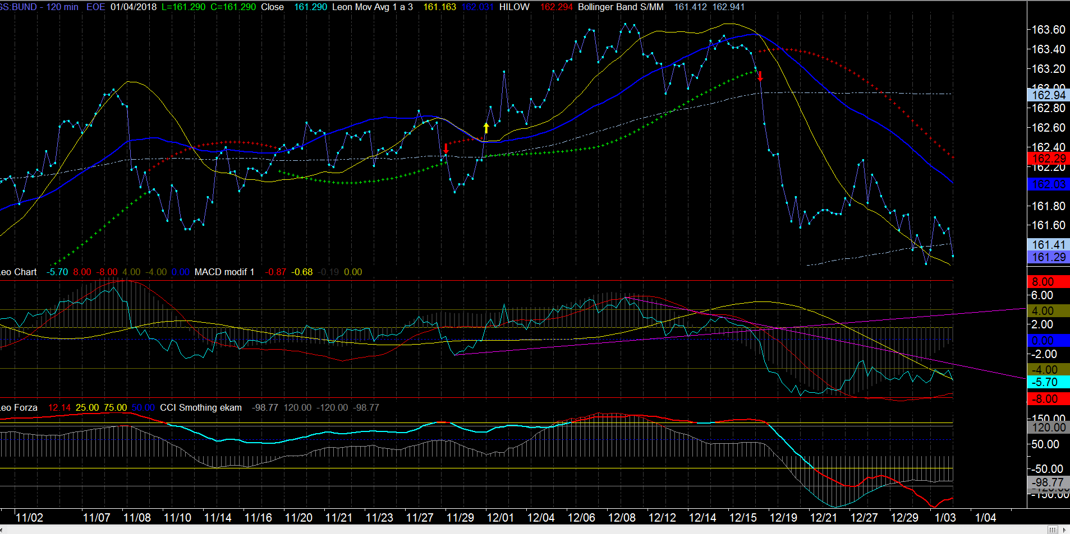Click the blue 162.03 price tag
1070x534 pixels.
(1049, 184)
